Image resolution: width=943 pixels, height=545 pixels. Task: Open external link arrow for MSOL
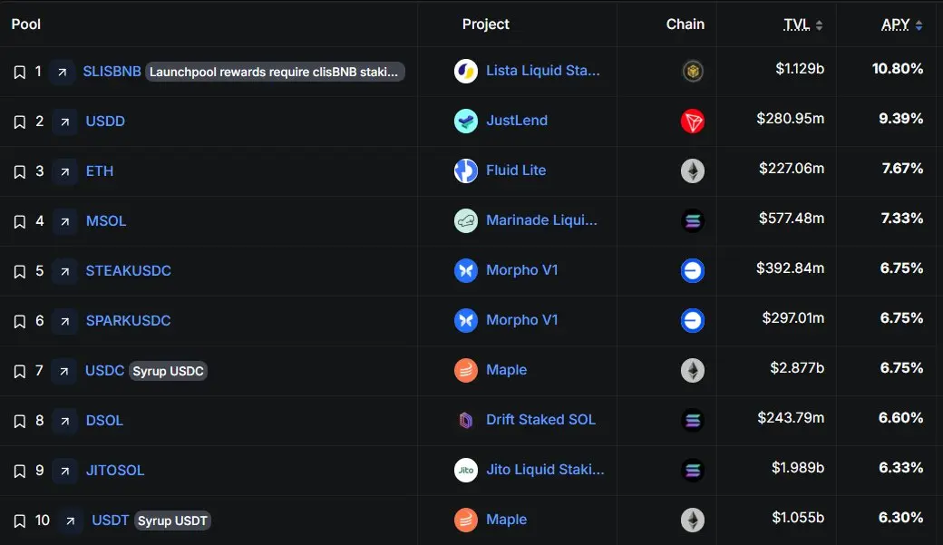pos(64,222)
